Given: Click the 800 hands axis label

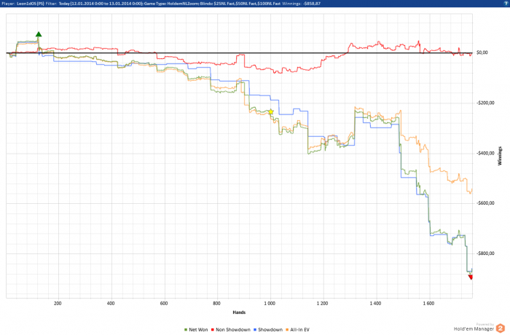Looking at the screenshot, I should coord(216,303).
